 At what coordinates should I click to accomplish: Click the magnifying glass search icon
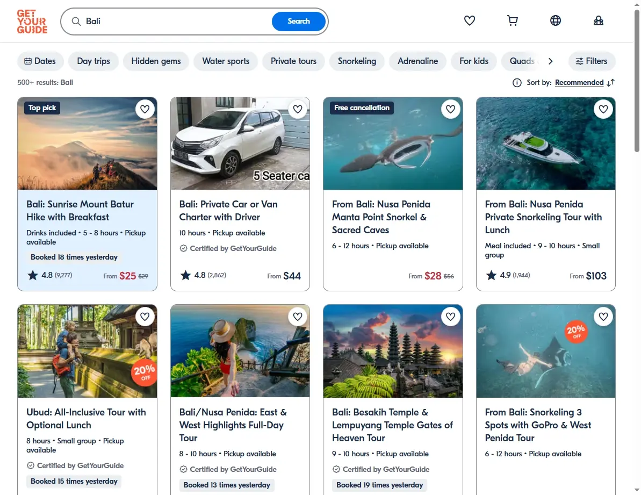click(x=76, y=21)
